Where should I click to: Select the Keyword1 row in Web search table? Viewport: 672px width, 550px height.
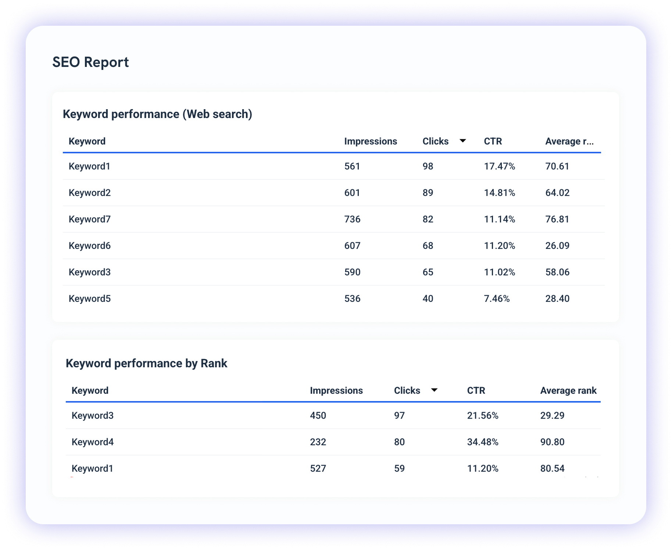(89, 166)
